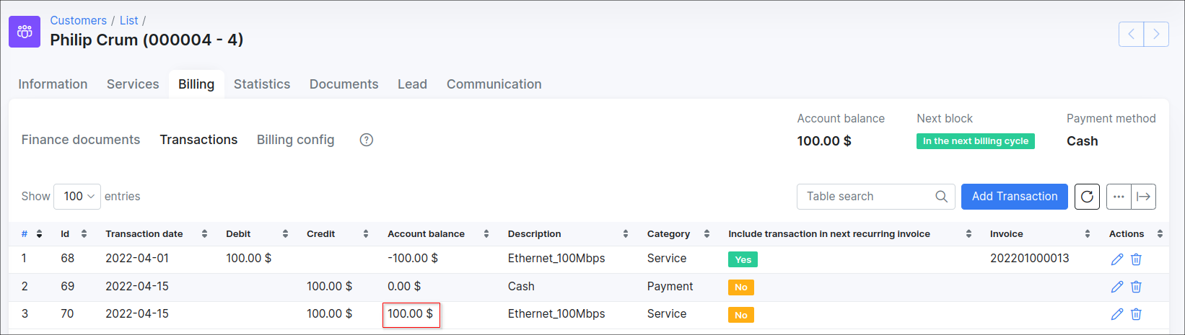Screen dimensions: 1185x335
Task: Switch to the Services tab
Action: 133,84
